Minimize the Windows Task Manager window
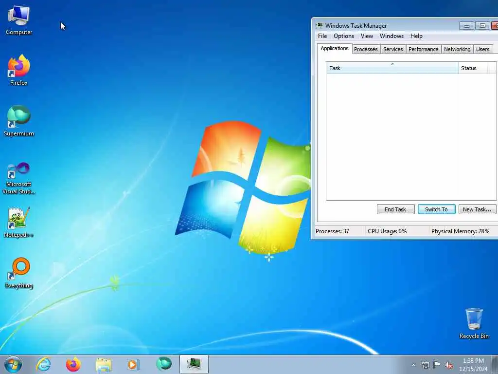 click(466, 26)
